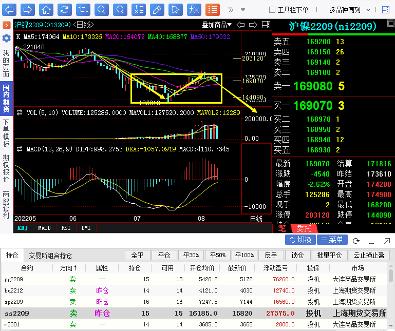Select the pencil drawing tool
Image resolution: width=395 pixels, height=331 pixels.
(x=157, y=9)
